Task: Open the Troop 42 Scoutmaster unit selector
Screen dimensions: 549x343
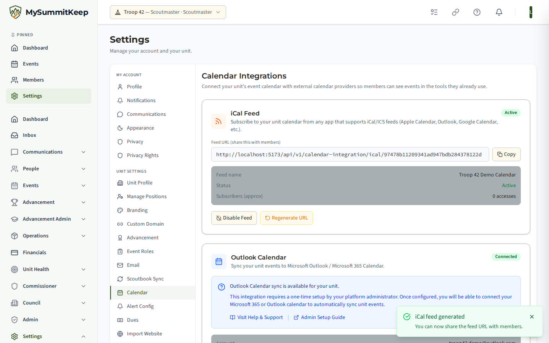Action: pos(168,12)
